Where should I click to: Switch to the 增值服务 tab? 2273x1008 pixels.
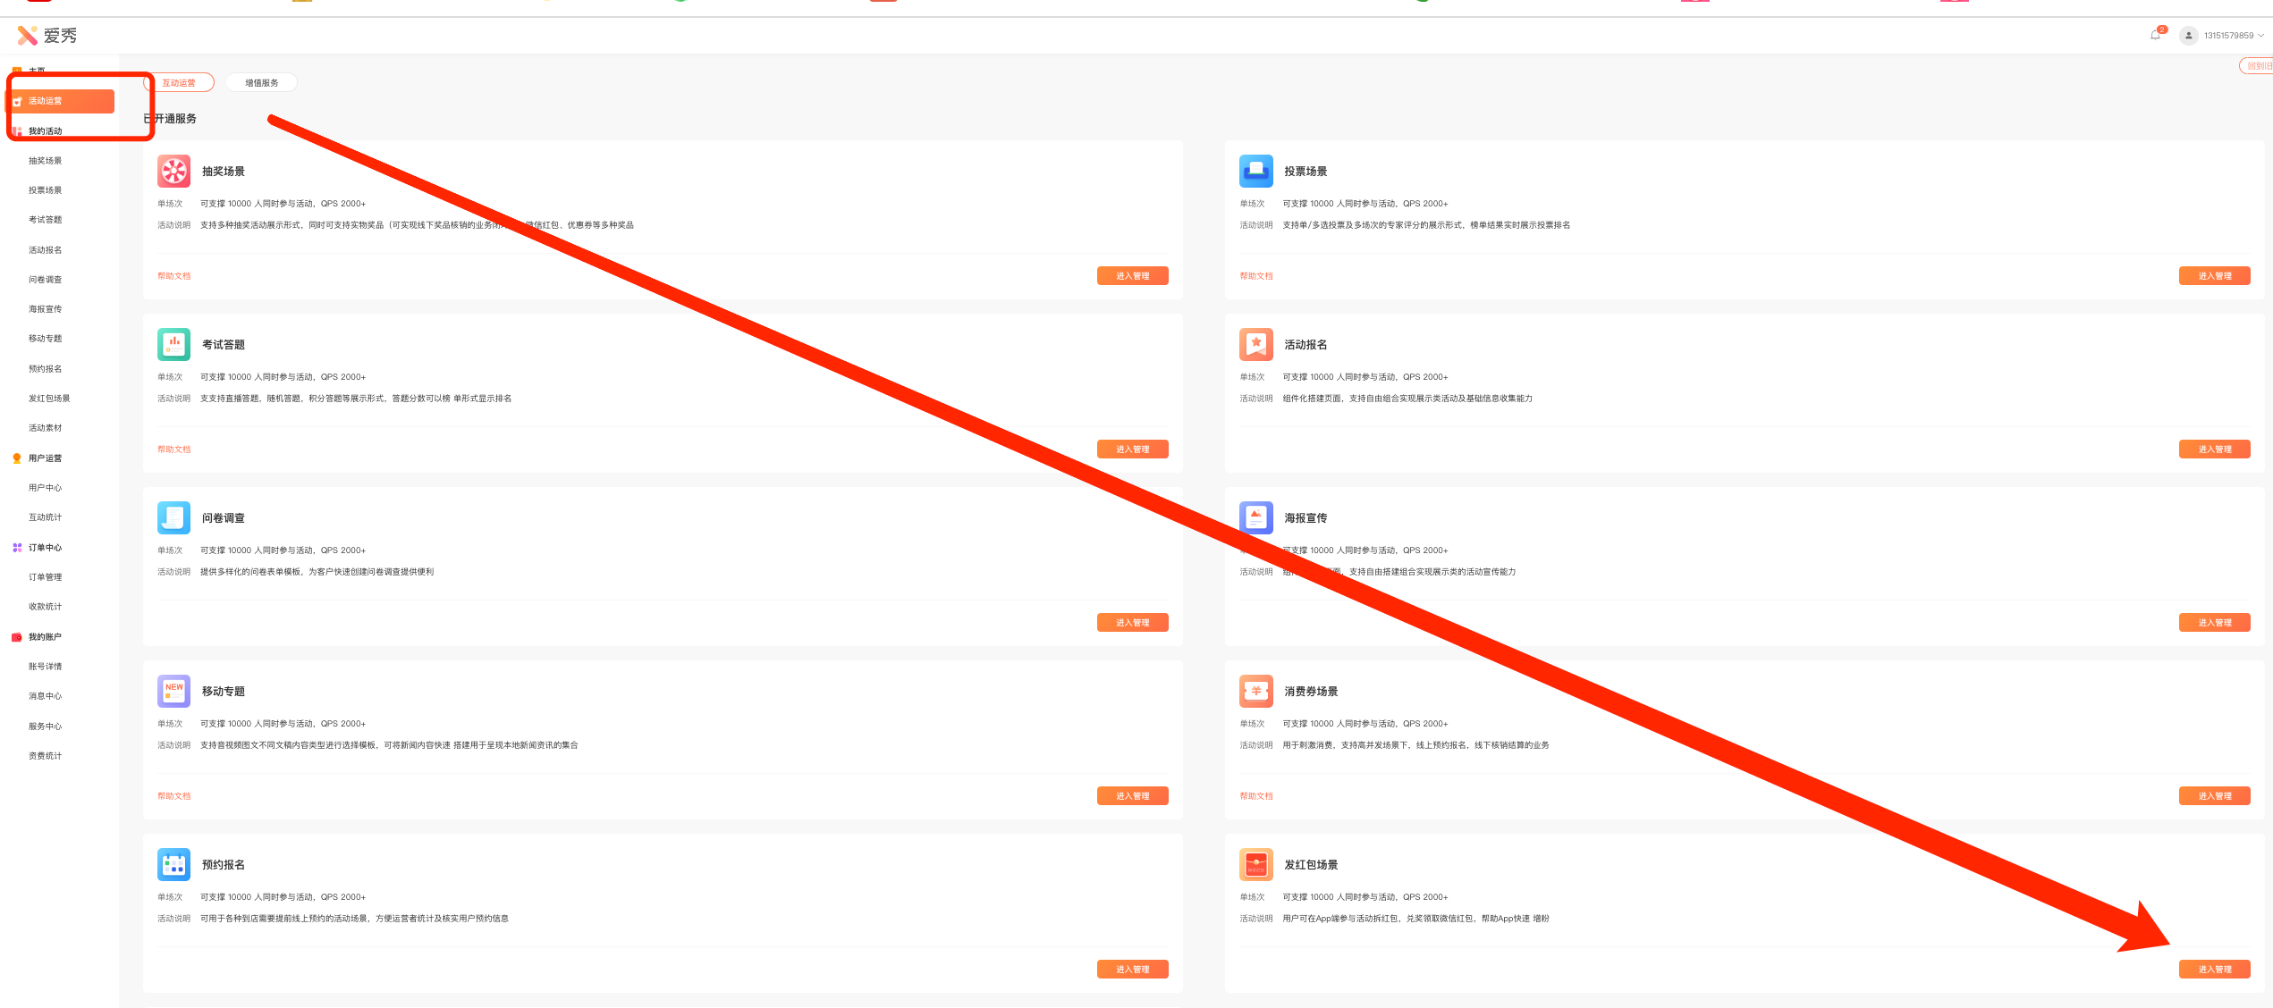(261, 83)
